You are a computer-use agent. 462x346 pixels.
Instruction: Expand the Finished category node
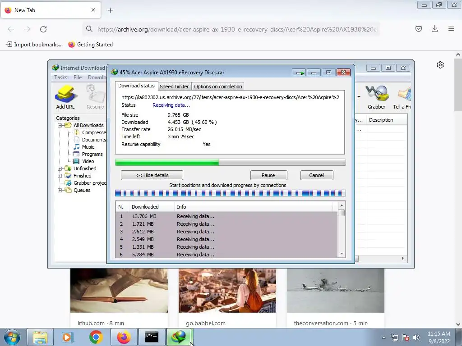pyautogui.click(x=60, y=176)
